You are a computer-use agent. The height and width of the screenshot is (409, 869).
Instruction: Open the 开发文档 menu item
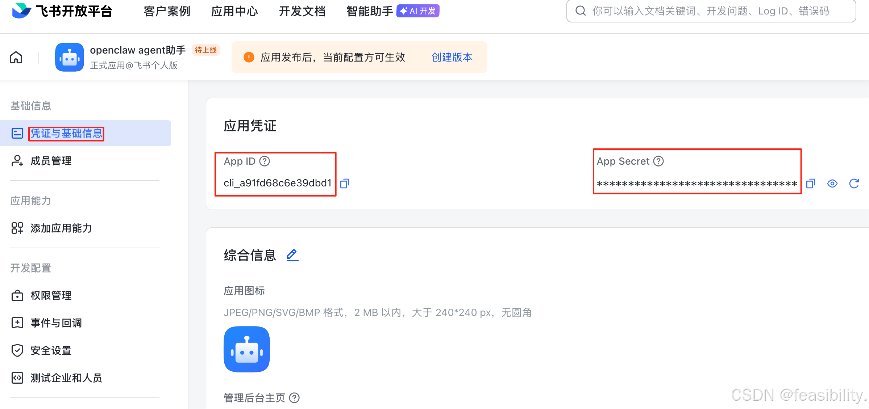pyautogui.click(x=302, y=11)
